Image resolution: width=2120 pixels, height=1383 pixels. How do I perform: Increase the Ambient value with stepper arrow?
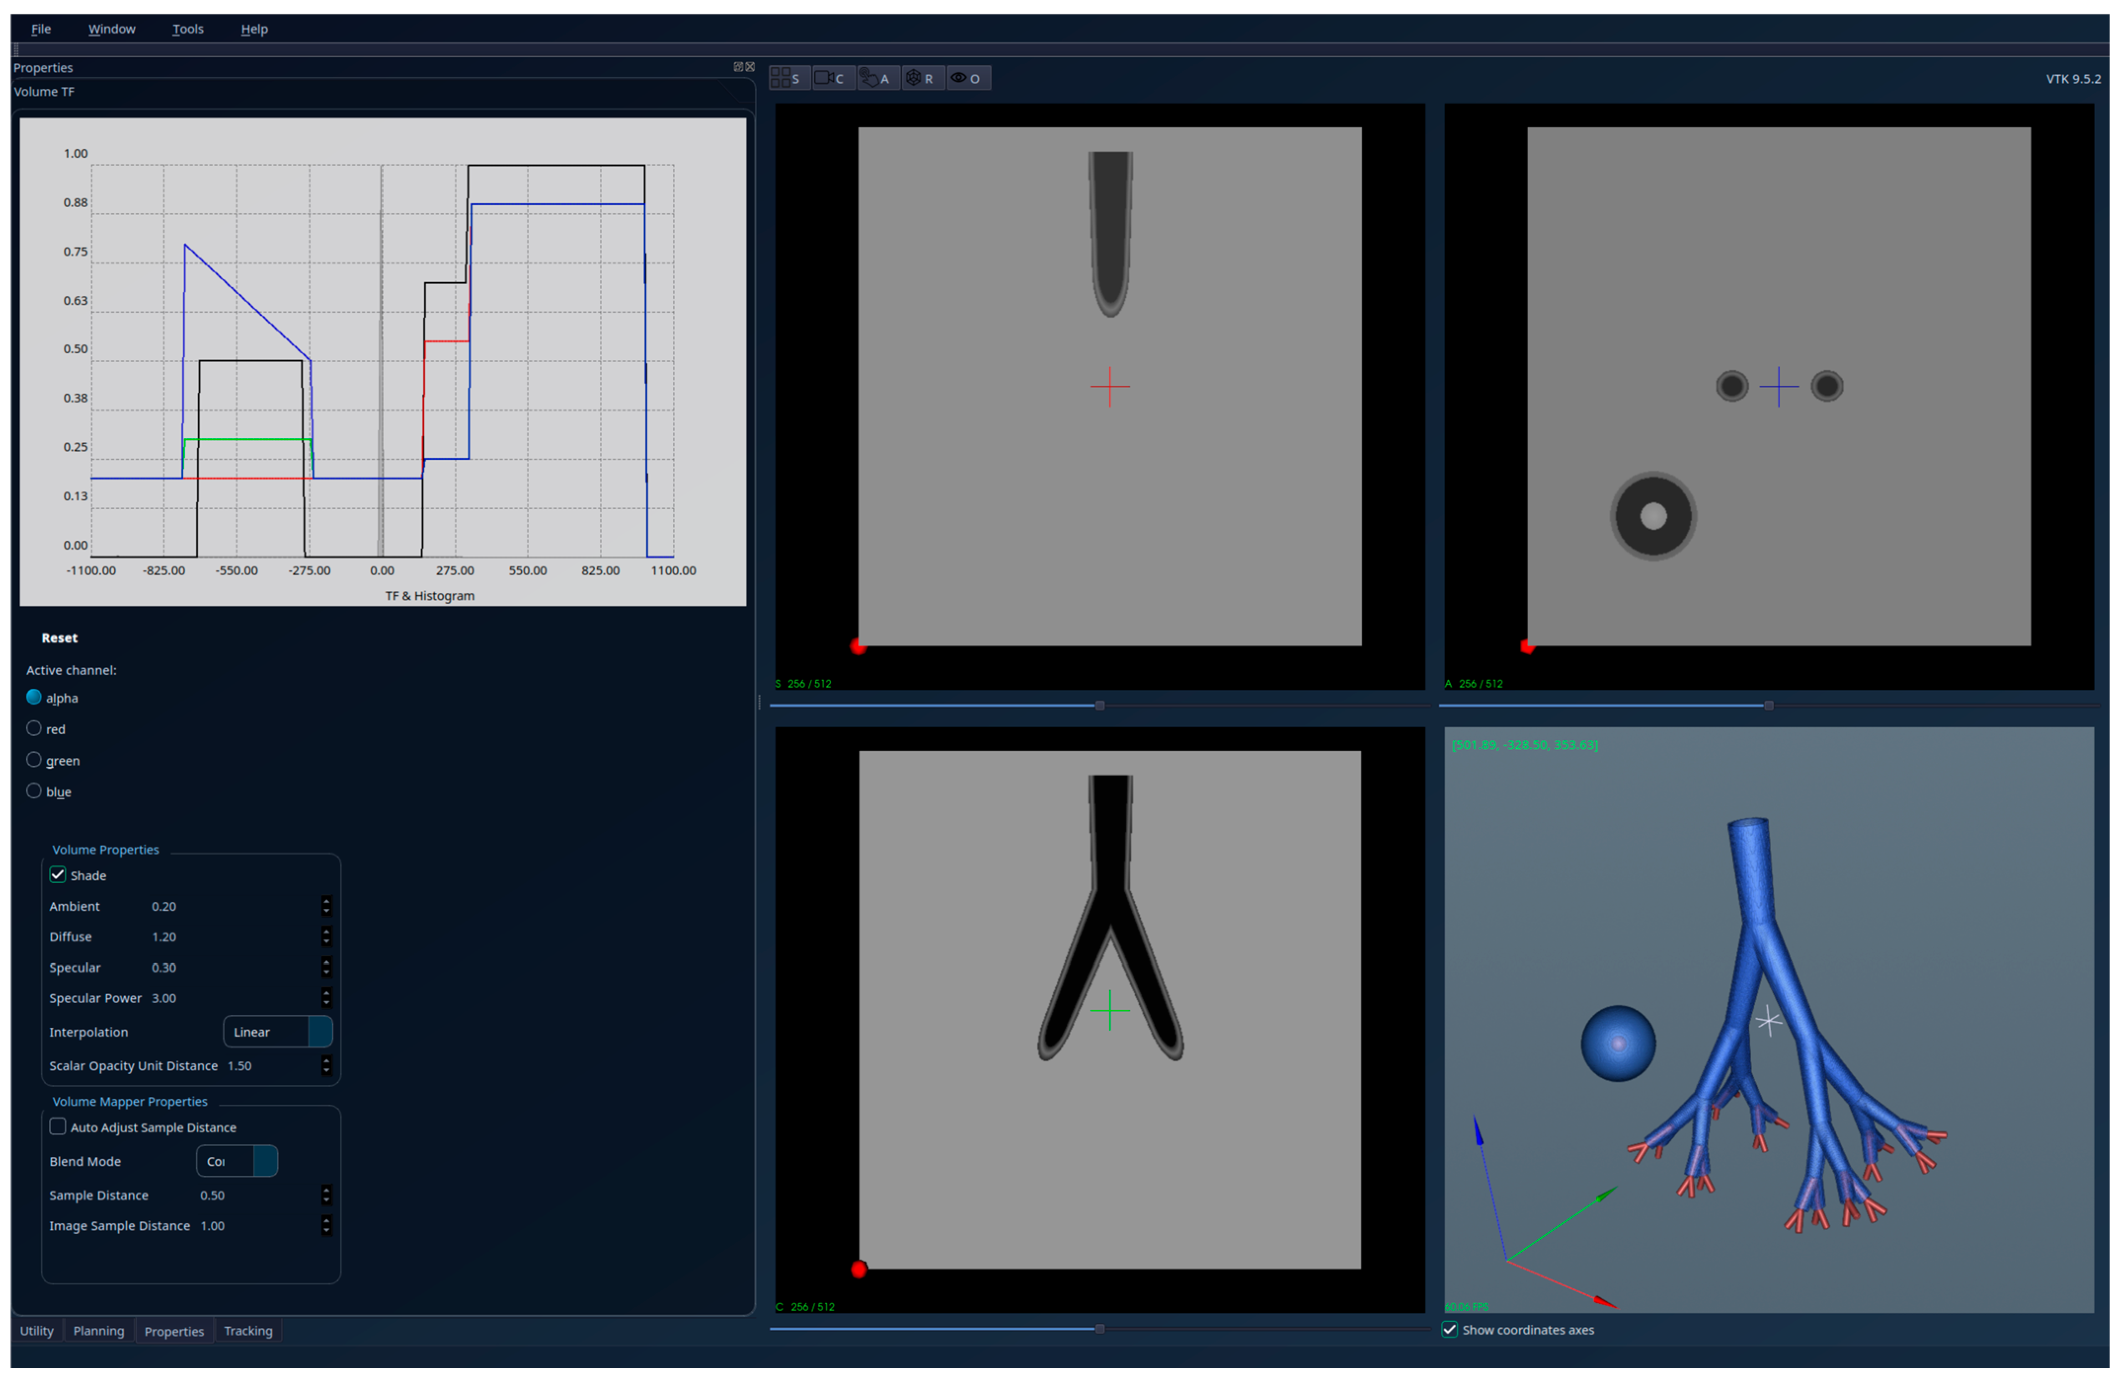[326, 901]
